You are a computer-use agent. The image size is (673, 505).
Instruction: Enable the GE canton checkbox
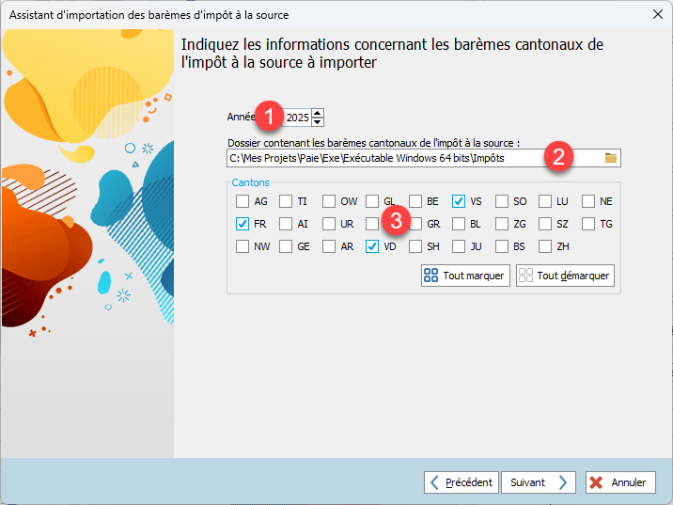point(286,246)
